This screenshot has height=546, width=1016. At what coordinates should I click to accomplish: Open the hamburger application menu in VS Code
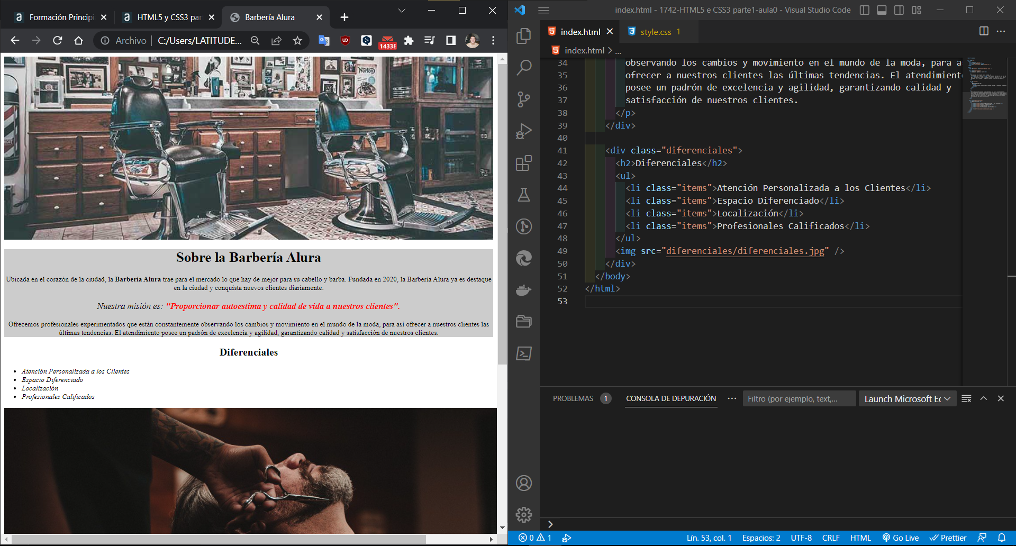[544, 10]
